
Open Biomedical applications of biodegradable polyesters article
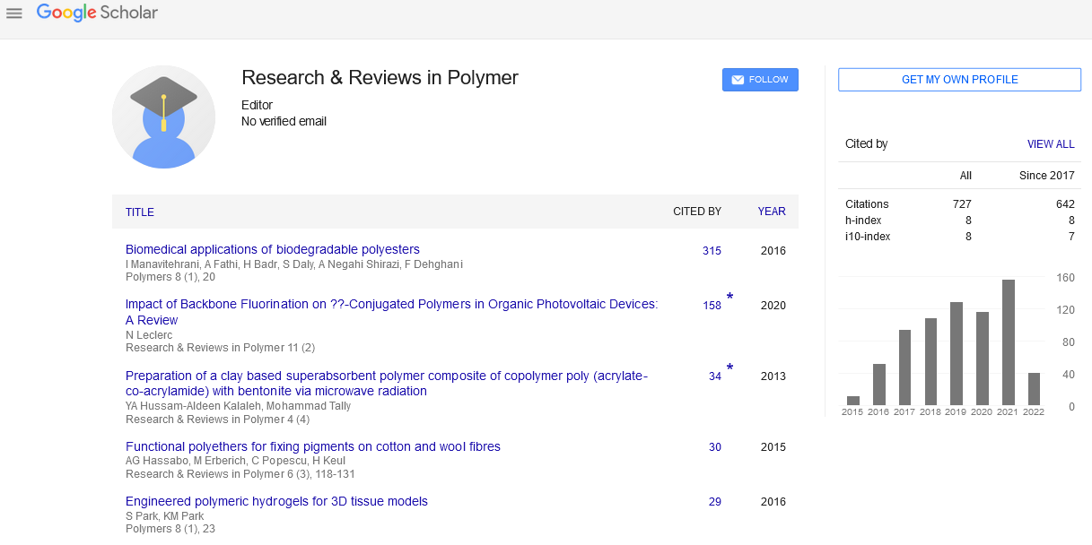point(272,250)
